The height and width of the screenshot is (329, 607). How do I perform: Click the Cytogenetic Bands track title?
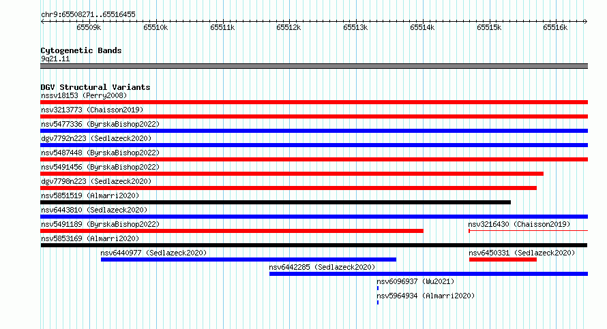81,50
